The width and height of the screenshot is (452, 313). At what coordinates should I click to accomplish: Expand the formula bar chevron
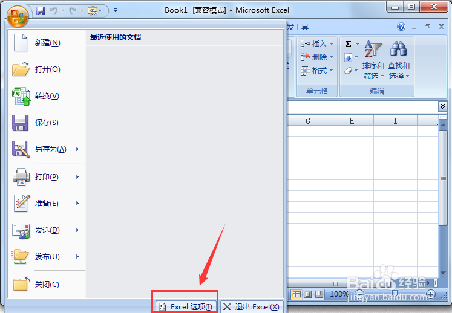coord(442,106)
